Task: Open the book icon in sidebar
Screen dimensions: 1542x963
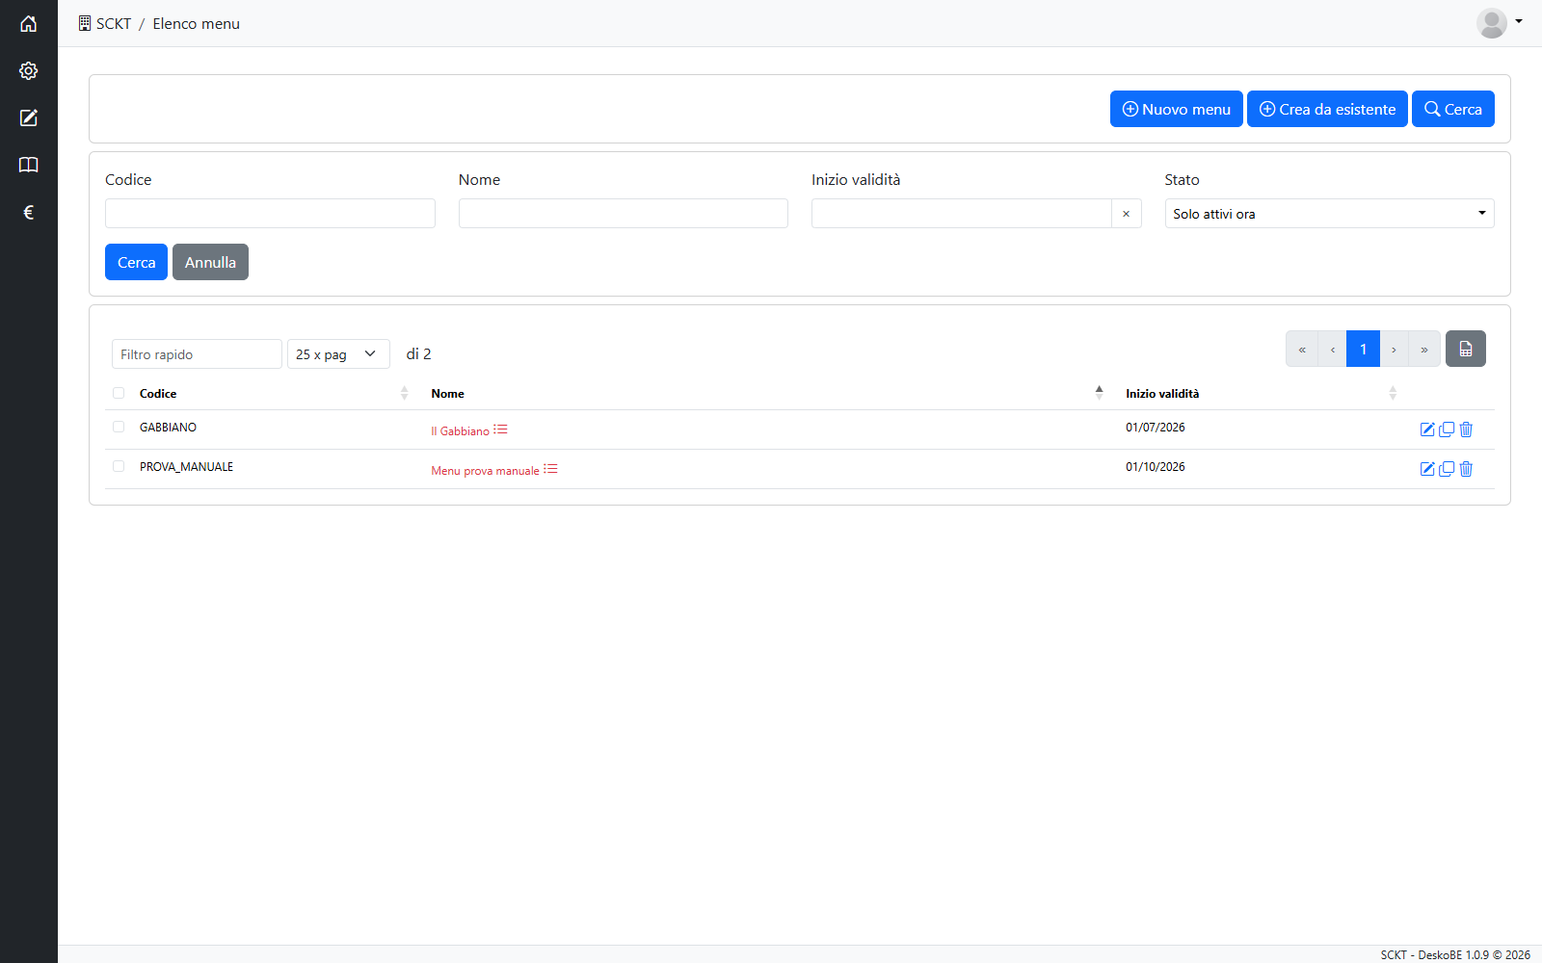Action: click(x=29, y=166)
